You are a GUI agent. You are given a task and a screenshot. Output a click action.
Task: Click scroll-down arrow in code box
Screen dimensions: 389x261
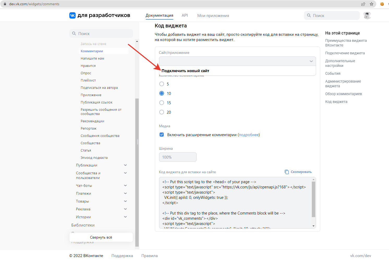coord(314,226)
